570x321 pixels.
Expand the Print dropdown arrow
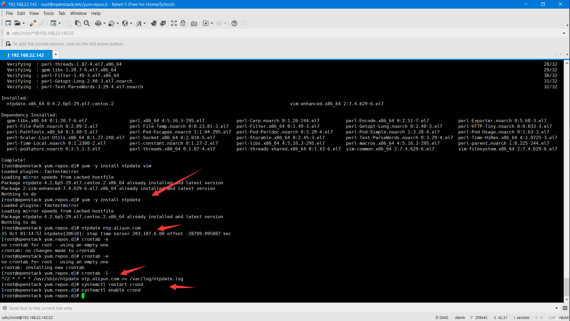104,23
